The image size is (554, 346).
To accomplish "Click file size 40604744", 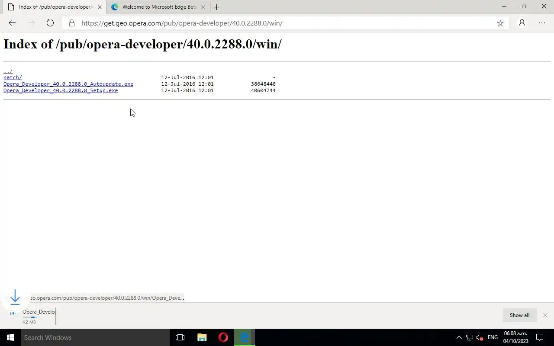I will pos(263,90).
